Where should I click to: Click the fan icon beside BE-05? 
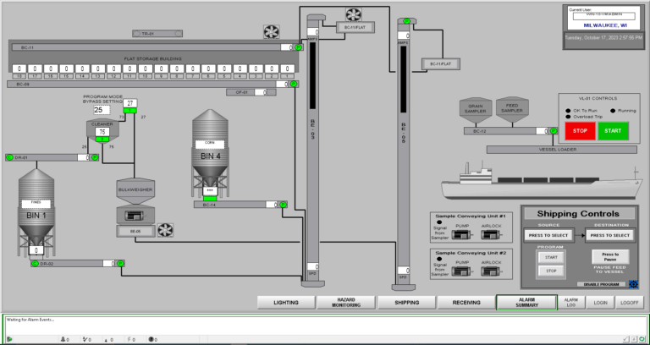point(165,229)
